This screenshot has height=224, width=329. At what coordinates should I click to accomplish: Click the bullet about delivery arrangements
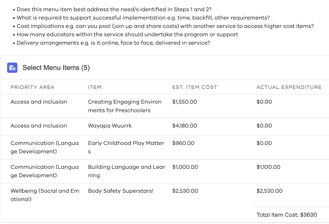[x=113, y=43]
